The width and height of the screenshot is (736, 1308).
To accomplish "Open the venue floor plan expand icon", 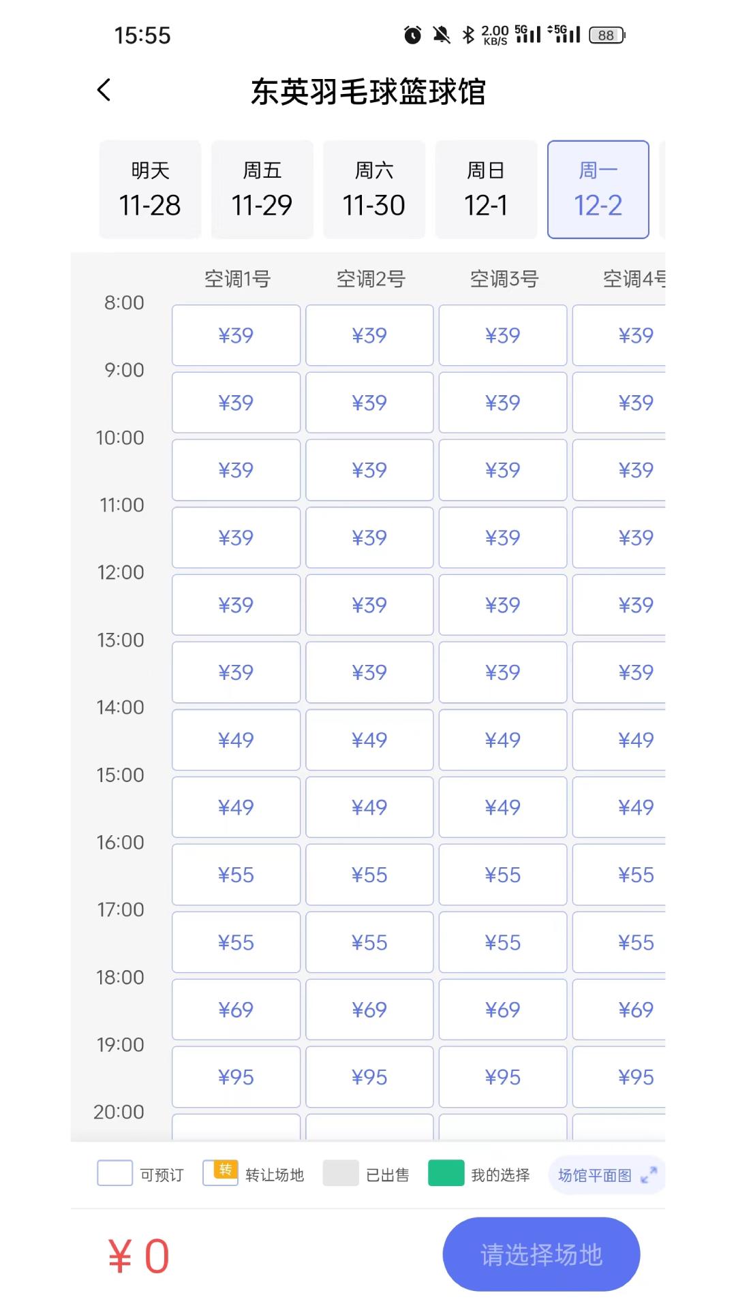I will (x=649, y=1174).
